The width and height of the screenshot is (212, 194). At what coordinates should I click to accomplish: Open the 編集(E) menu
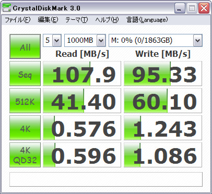pyautogui.click(x=48, y=20)
